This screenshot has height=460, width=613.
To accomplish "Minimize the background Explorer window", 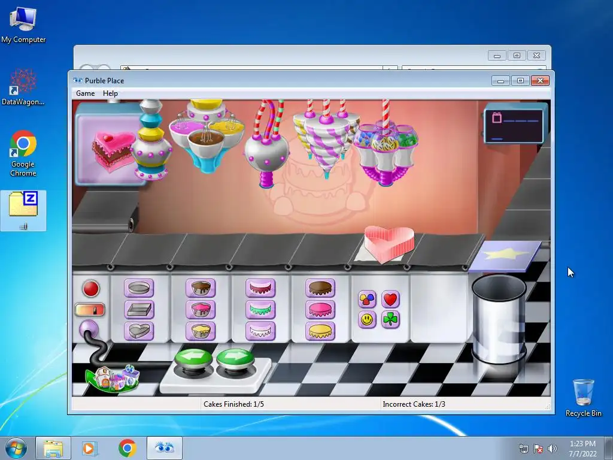I will pos(497,56).
